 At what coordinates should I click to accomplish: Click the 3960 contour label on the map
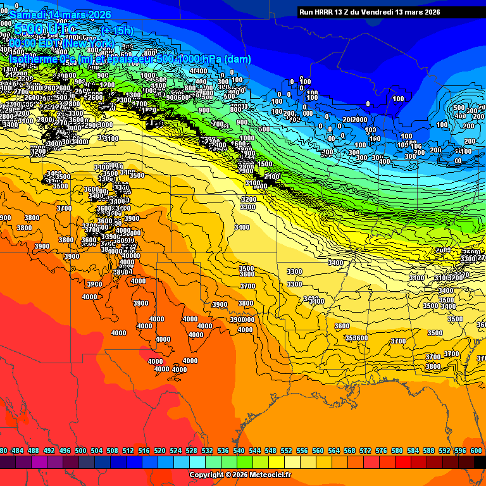[x=94, y=284]
